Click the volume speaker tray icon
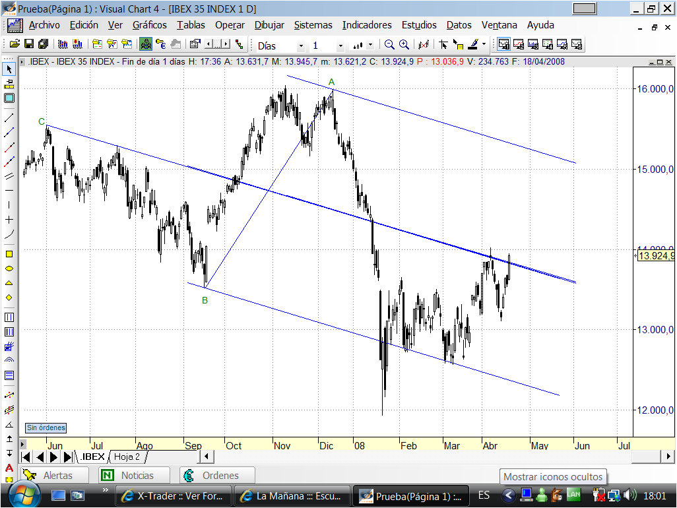 point(629,495)
